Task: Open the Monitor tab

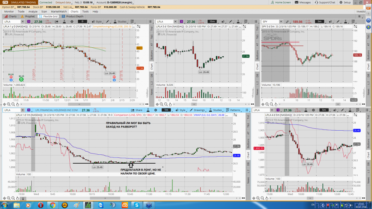Action: click(9, 11)
